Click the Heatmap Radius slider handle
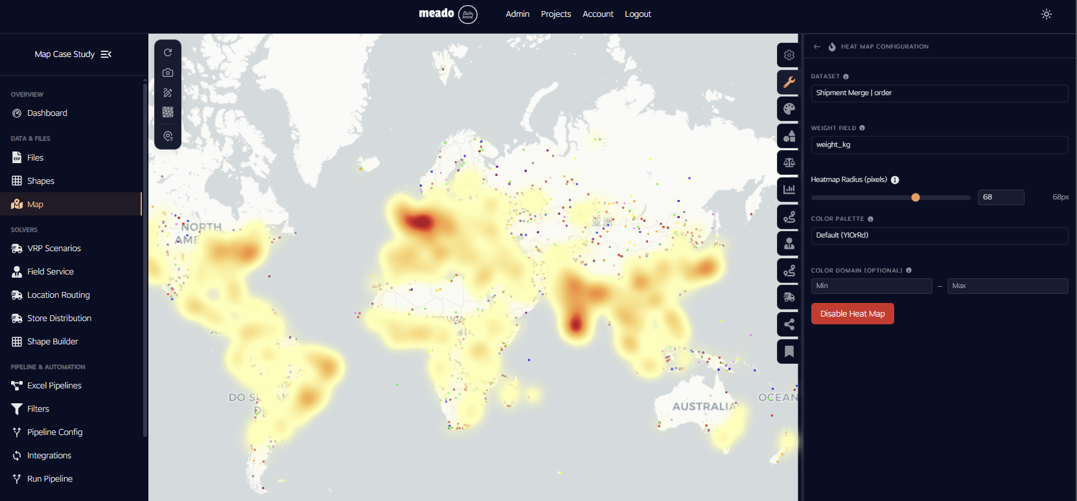 [x=916, y=197]
